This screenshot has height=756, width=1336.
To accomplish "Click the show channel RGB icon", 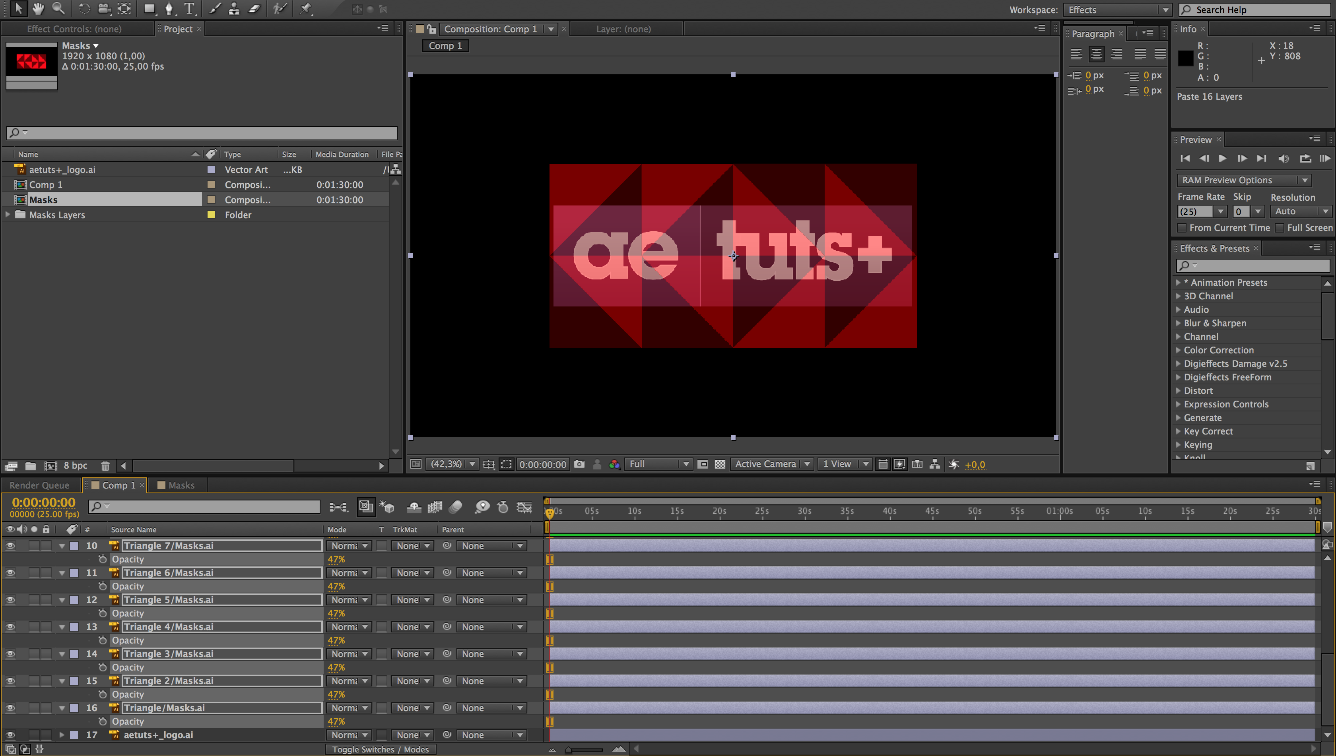I will point(614,464).
